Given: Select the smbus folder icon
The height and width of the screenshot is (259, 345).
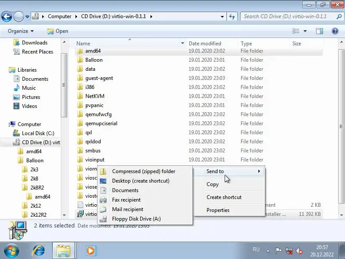Looking at the screenshot, I should click(80, 151).
